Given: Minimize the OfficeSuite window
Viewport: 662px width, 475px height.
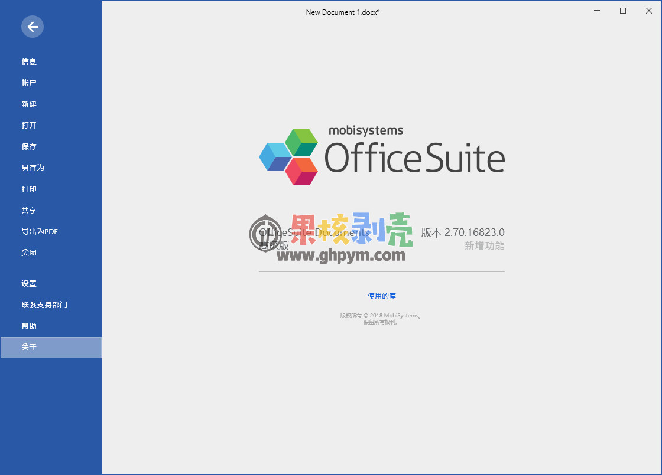Looking at the screenshot, I should coord(596,11).
